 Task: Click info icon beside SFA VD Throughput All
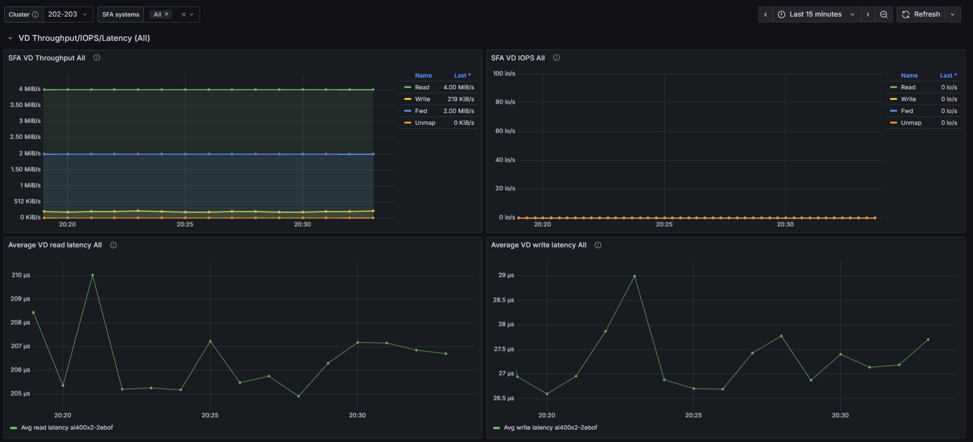tap(96, 57)
